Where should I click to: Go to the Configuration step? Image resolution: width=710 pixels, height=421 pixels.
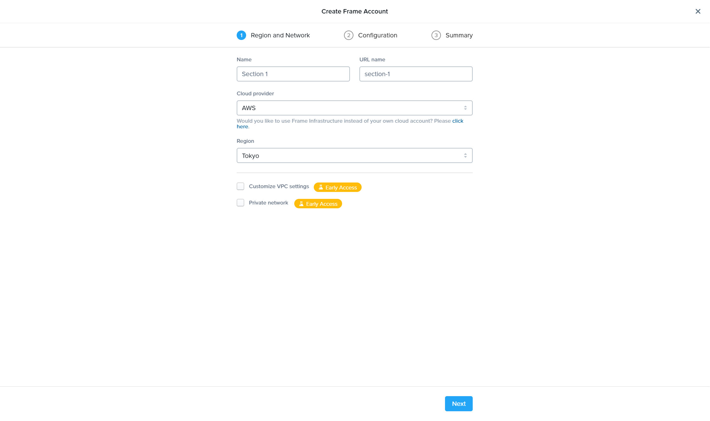pyautogui.click(x=377, y=35)
